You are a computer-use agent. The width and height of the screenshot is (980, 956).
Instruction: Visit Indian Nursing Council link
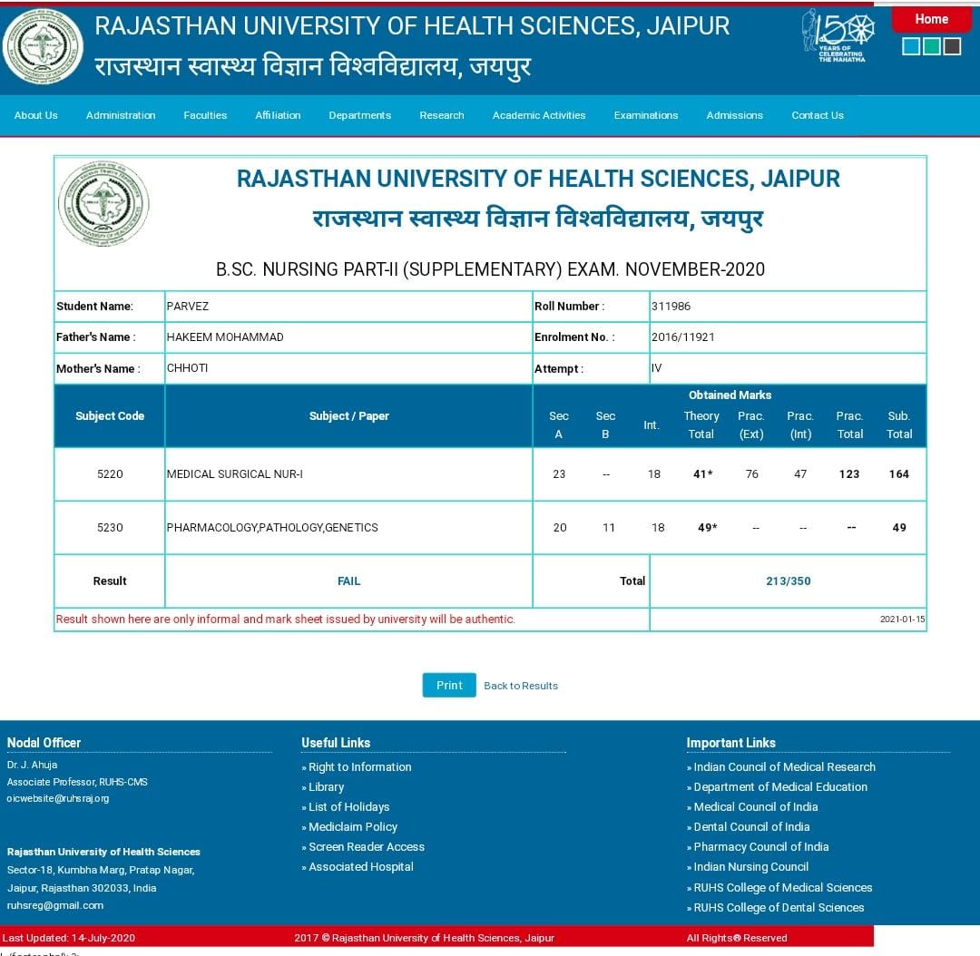750,866
